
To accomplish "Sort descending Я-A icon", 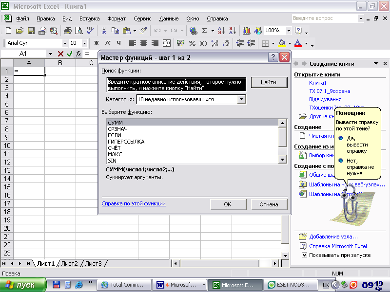I will coord(233,31).
